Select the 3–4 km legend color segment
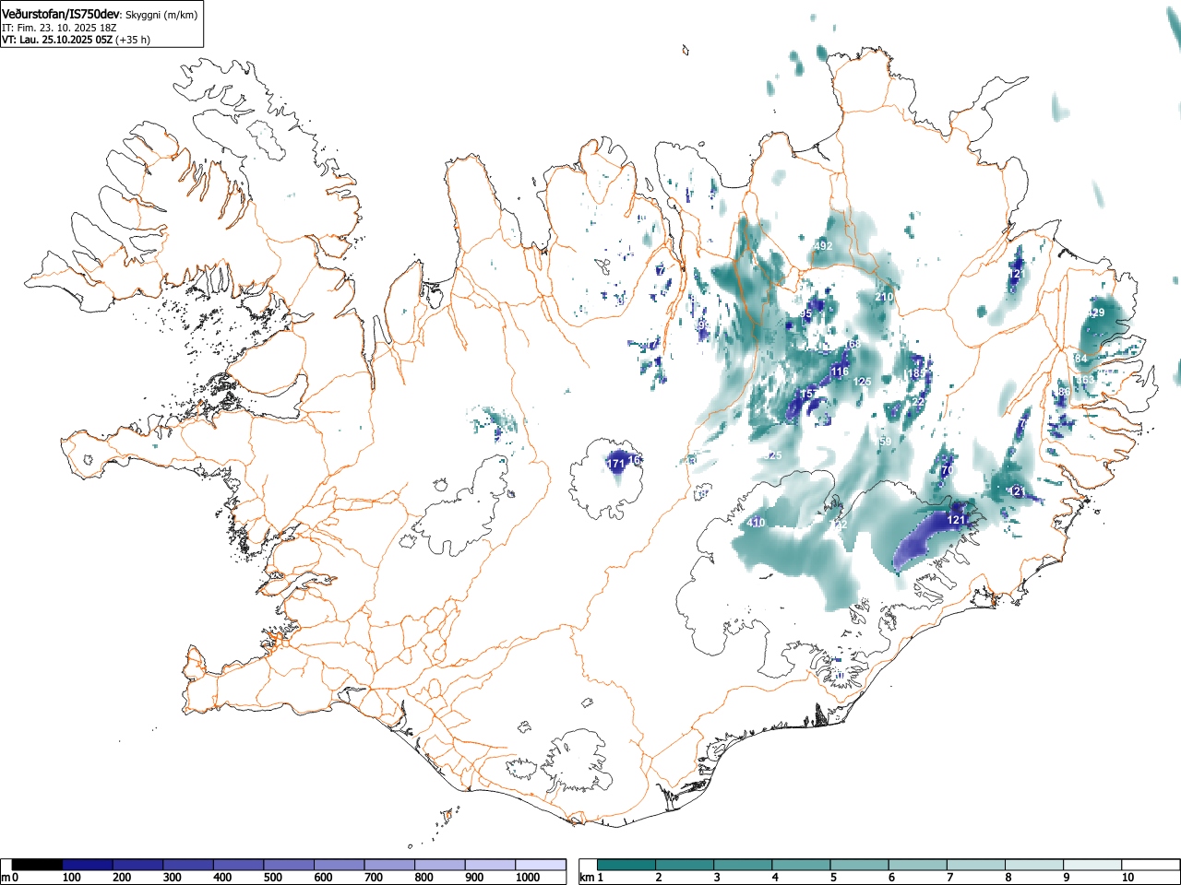 (743, 865)
